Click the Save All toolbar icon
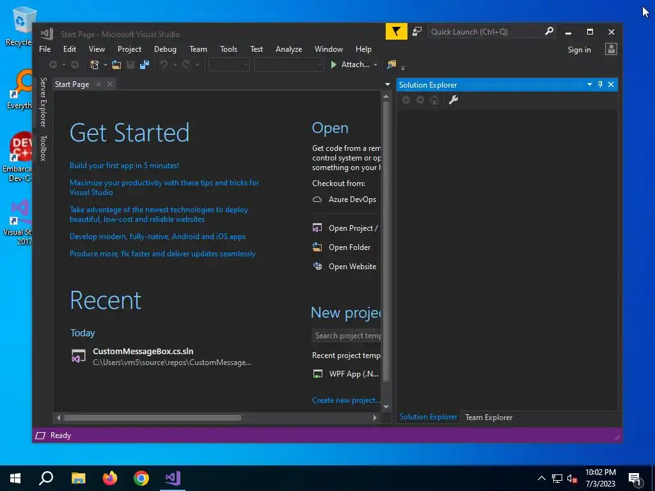The image size is (655, 491). 145,65
